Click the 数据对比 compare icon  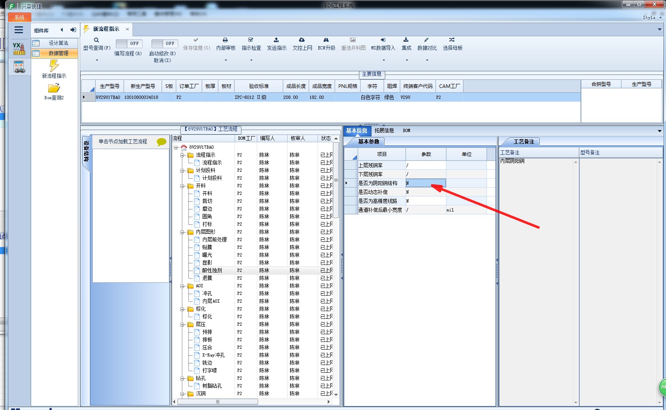coord(427,40)
